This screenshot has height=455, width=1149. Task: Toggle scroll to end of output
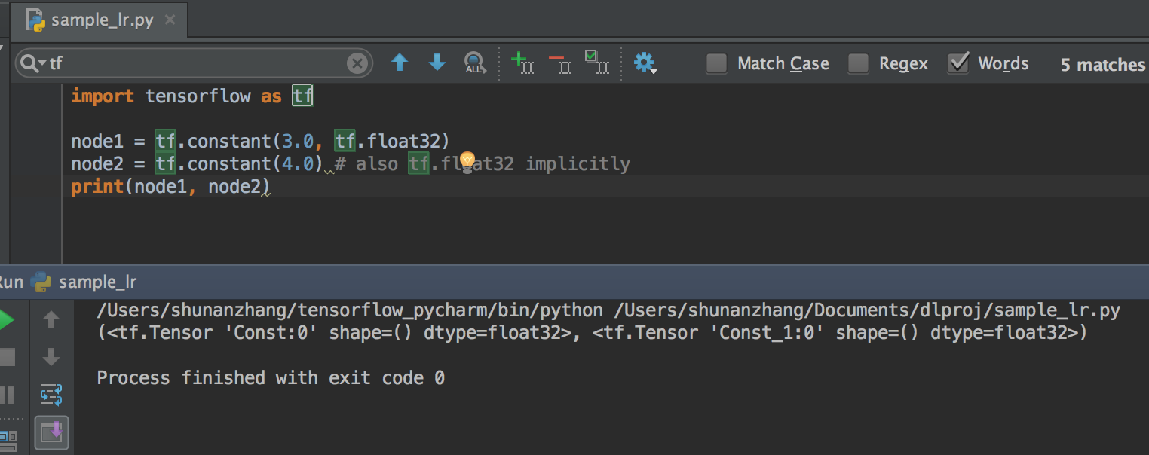pos(51,432)
